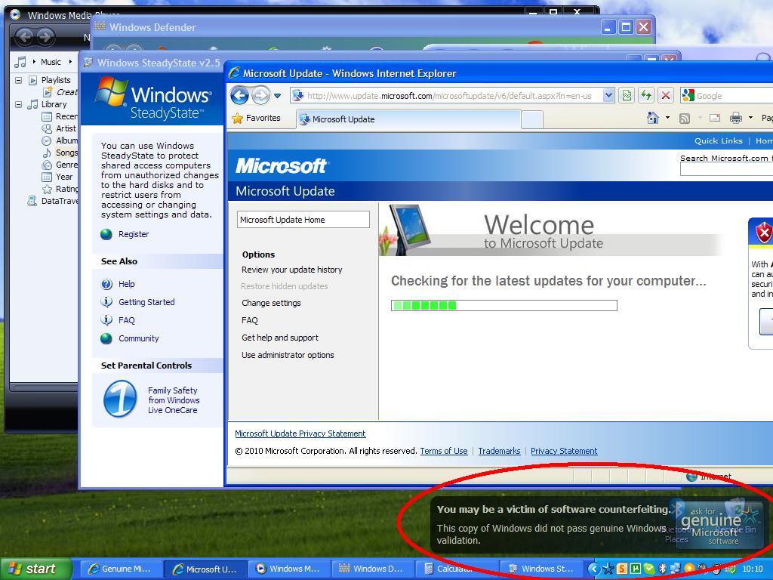This screenshot has width=773, height=580.
Task: Click the update checking progress bar
Action: tap(504, 305)
